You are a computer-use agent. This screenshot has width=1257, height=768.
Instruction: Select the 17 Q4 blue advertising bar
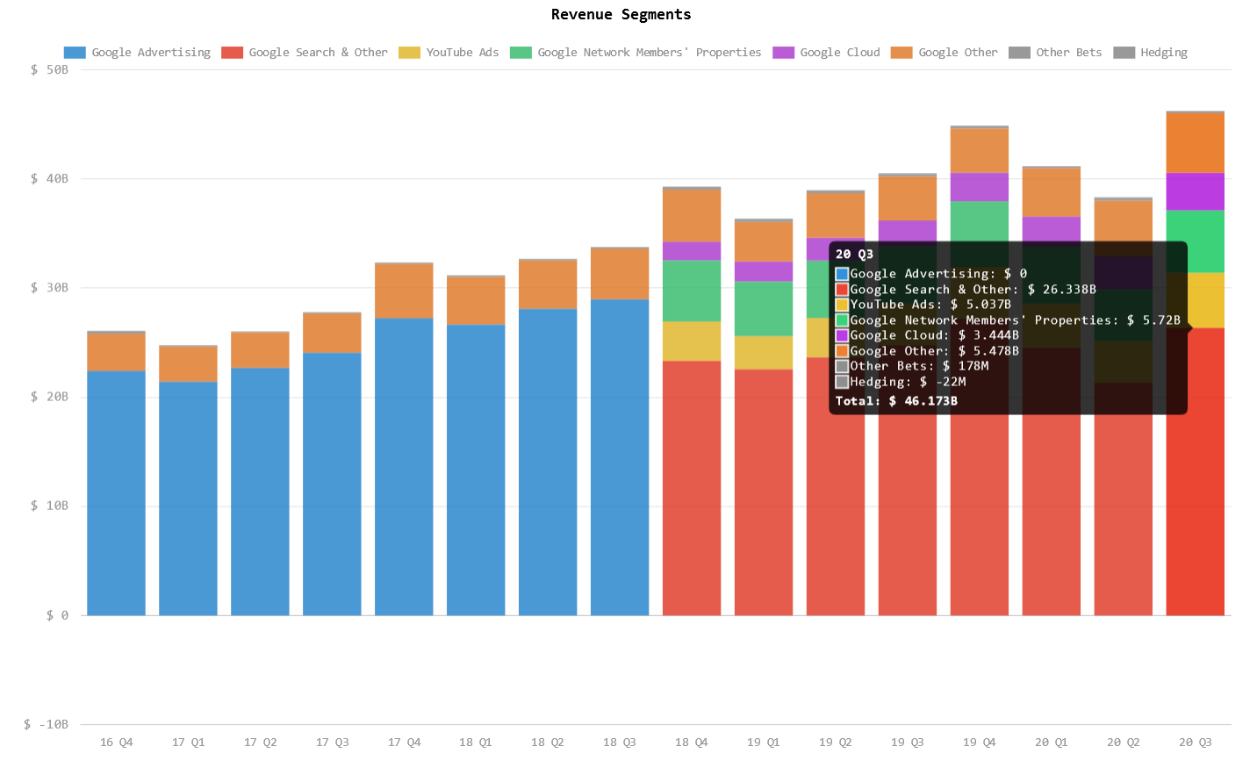[x=404, y=466]
